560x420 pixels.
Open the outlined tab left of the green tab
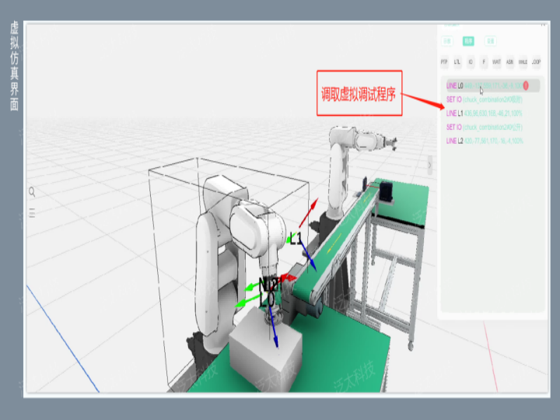(x=447, y=40)
